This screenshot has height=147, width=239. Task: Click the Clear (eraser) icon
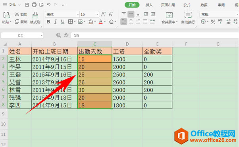[x=111, y=22]
